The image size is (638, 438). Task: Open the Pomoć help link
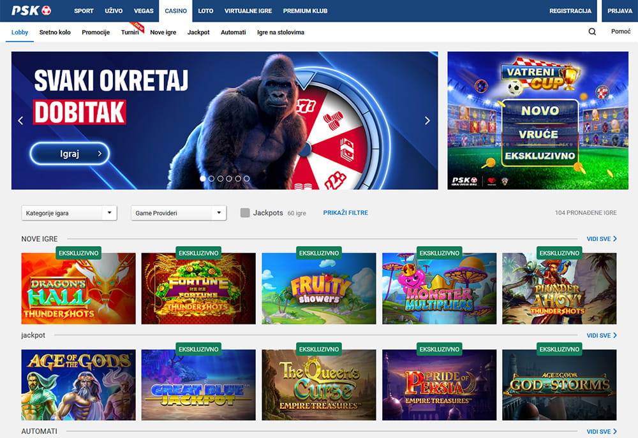621,32
